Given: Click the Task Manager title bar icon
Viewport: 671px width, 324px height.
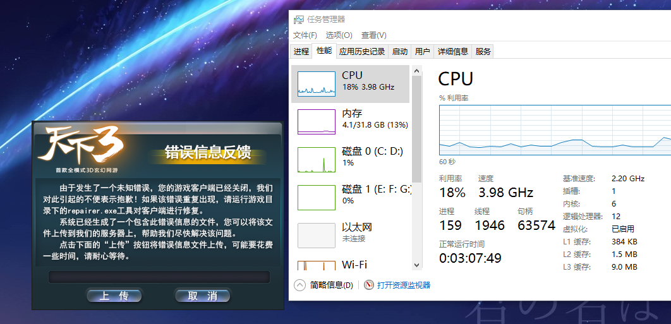Looking at the screenshot, I should pos(299,19).
